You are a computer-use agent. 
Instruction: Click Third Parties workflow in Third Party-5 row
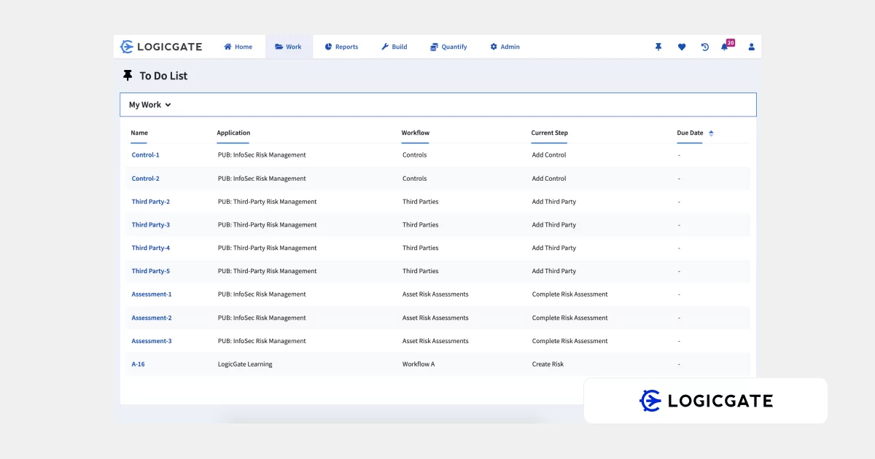click(x=421, y=271)
